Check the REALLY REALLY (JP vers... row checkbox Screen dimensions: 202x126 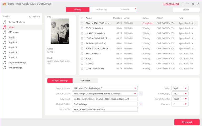pyautogui.click(x=82, y=23)
